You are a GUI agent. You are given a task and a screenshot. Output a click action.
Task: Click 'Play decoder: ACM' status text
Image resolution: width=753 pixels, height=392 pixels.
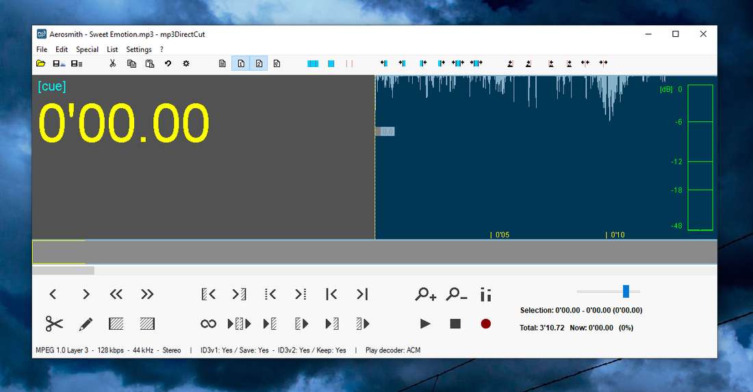[393, 350]
